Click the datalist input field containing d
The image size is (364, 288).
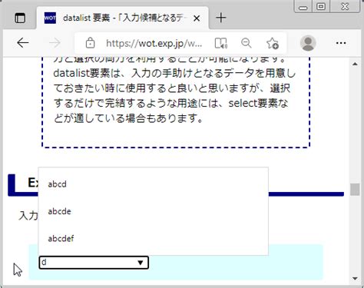(x=94, y=263)
